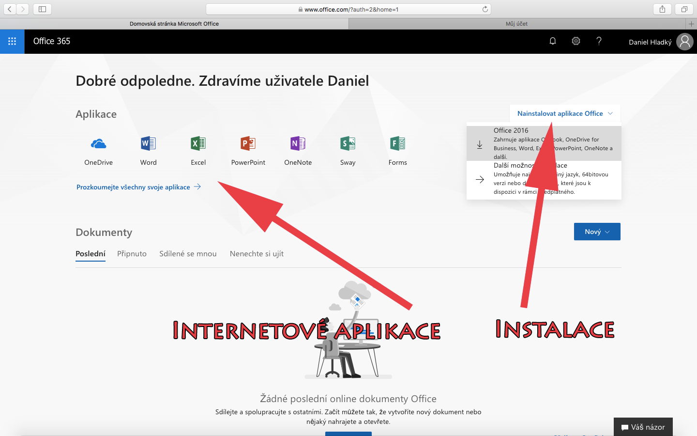697x436 pixels.
Task: Select the Domovská stránka Microsoft Office tab
Action: pyautogui.click(x=174, y=24)
